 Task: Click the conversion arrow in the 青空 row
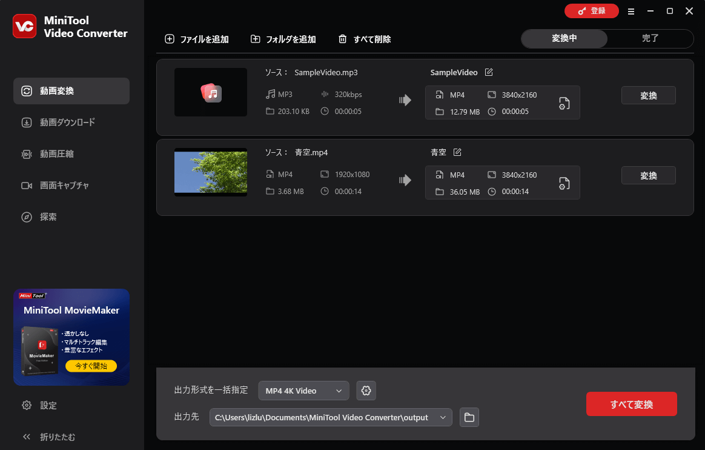tap(405, 181)
